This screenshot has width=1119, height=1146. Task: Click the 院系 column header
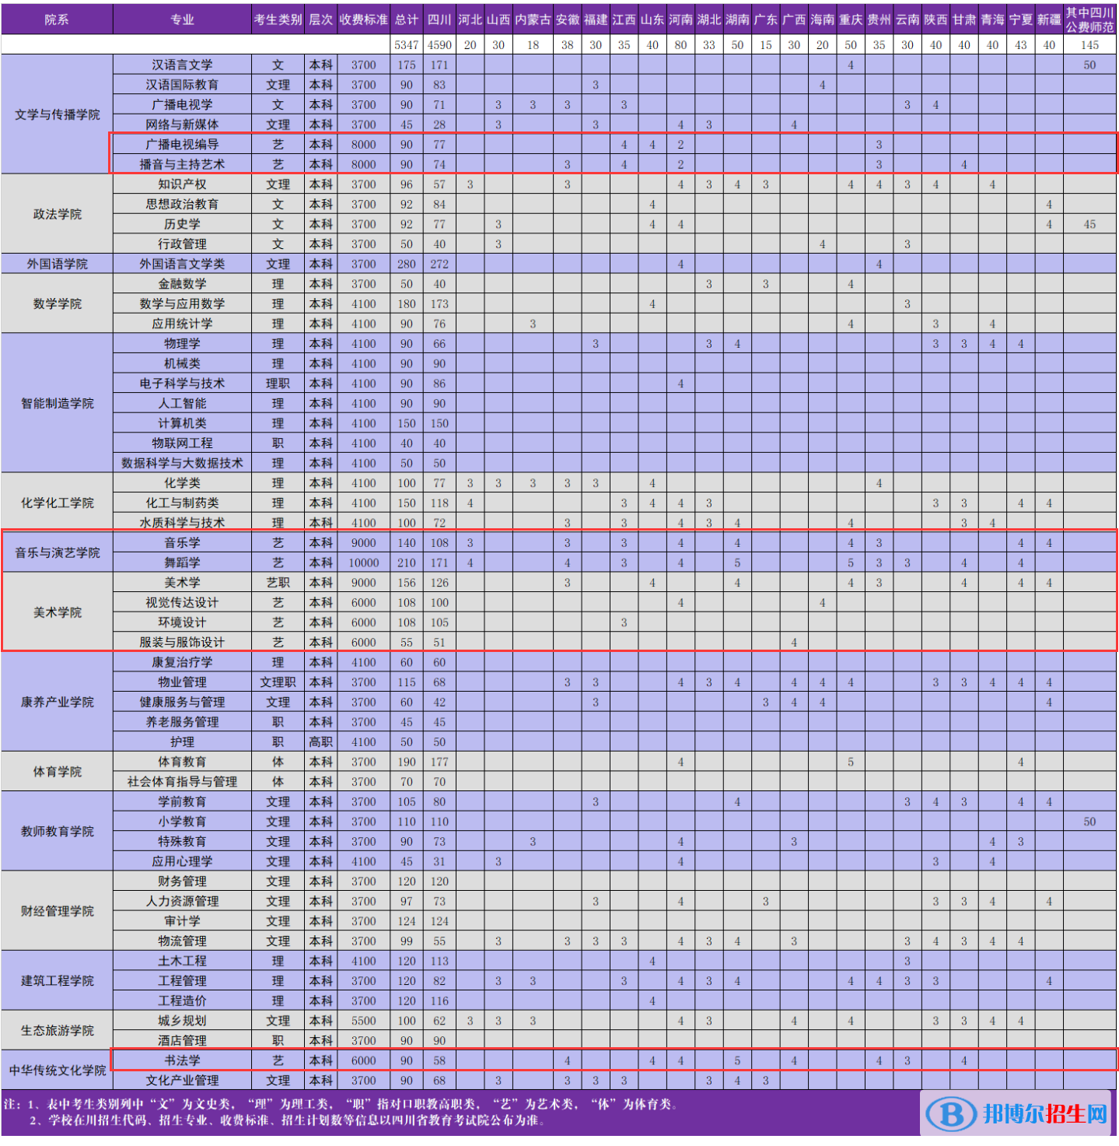(57, 19)
